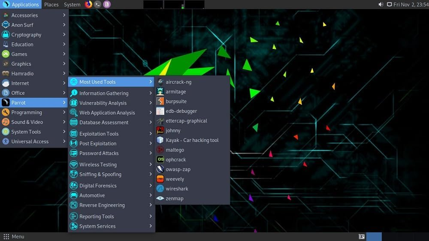The width and height of the screenshot is (429, 241).
Task: Open the wireshark network analyzer
Action: (x=177, y=189)
